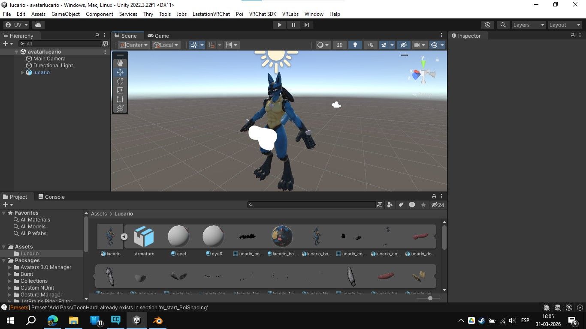Collapse the avatarlucario scene in Hierarchy
The image size is (586, 329).
click(17, 52)
